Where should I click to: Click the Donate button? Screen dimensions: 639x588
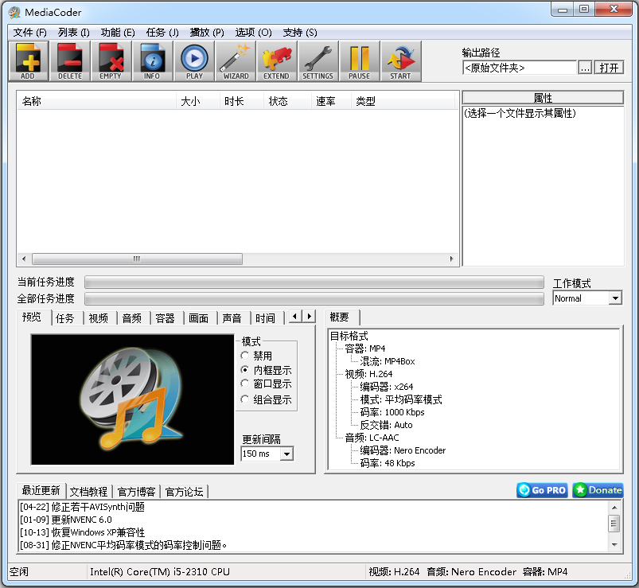coord(598,490)
